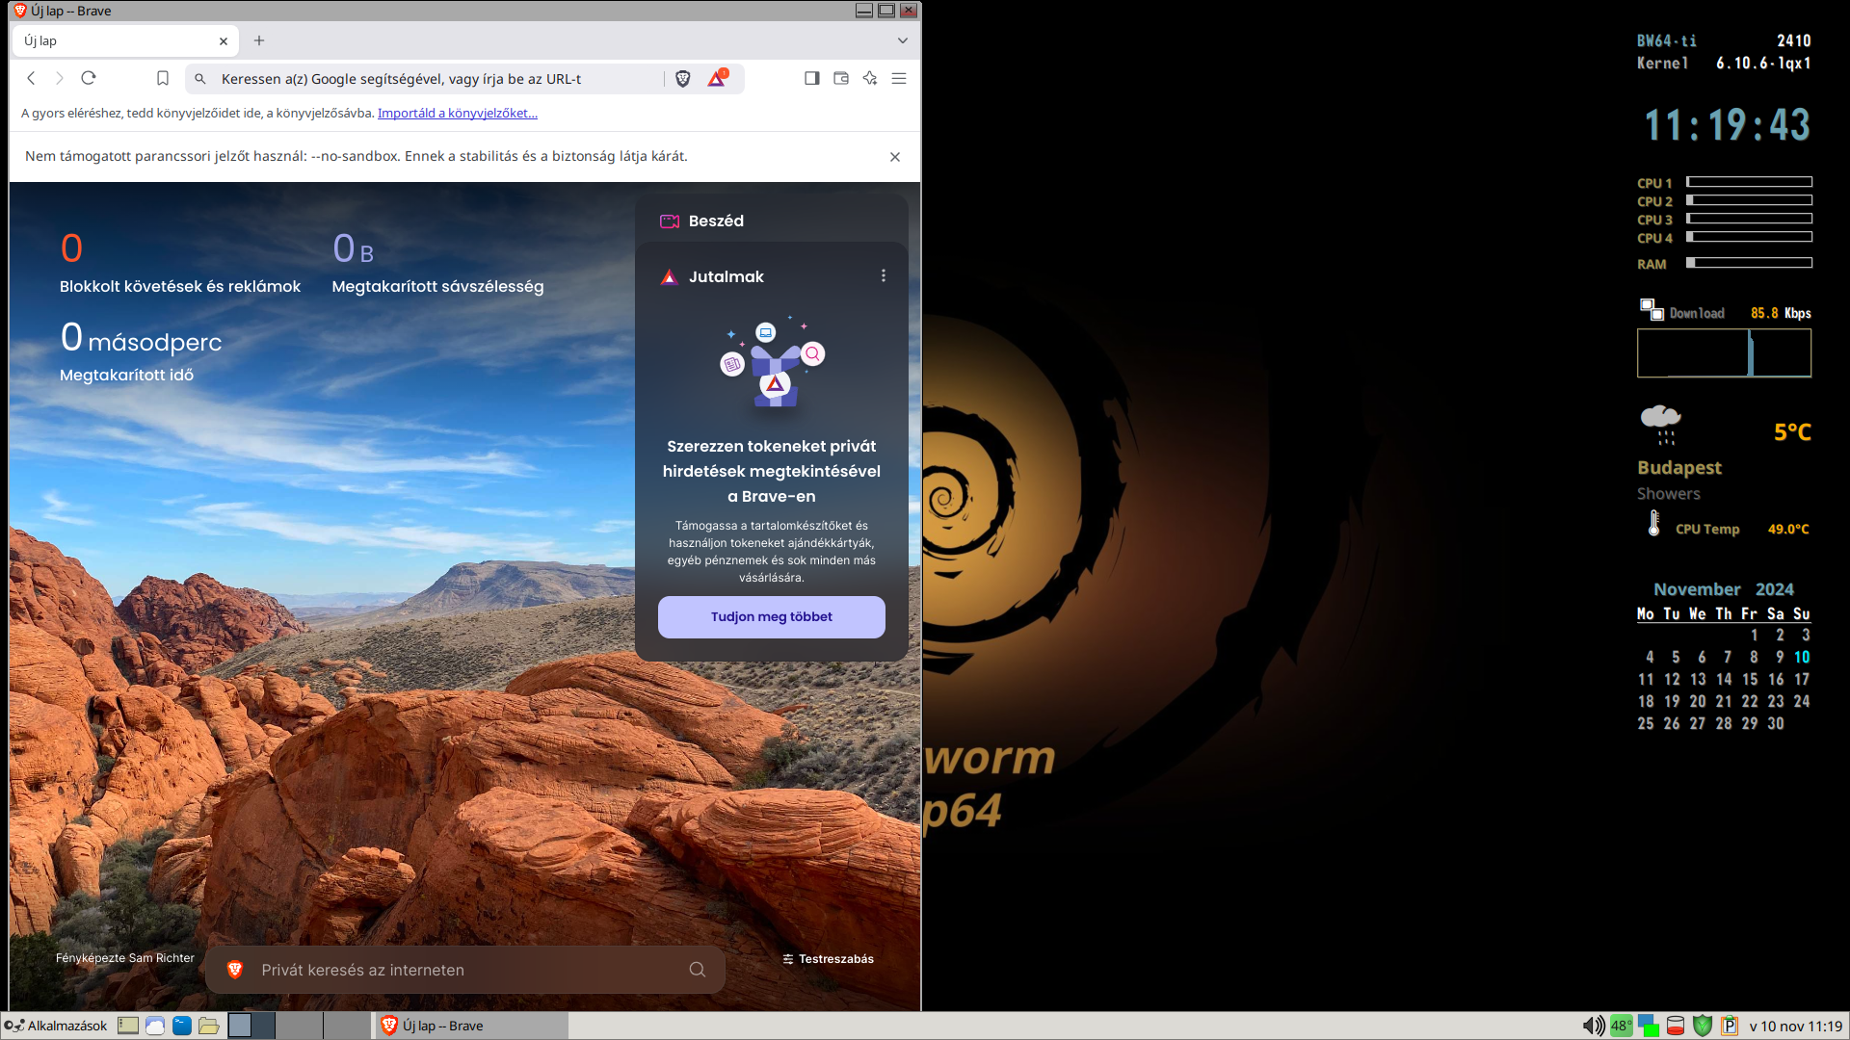This screenshot has height=1040, width=1850.
Task: Click the Tudjon meg többet button
Action: [x=772, y=617]
